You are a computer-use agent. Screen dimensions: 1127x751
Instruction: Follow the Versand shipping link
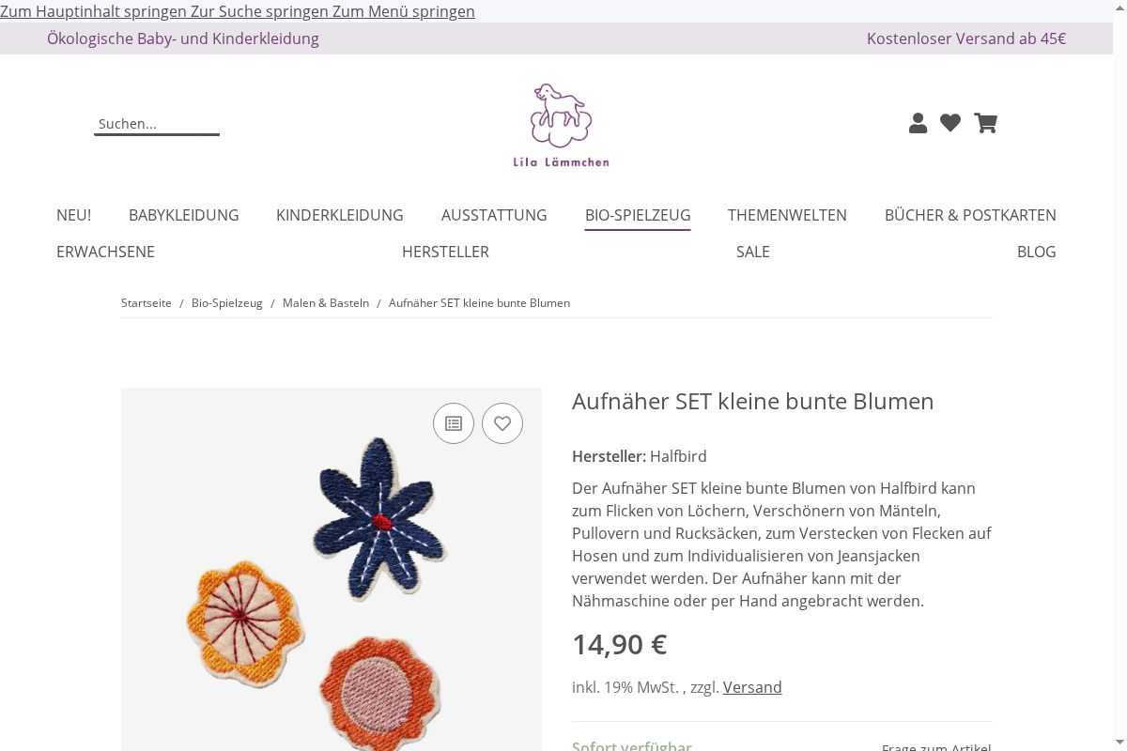pos(752,687)
